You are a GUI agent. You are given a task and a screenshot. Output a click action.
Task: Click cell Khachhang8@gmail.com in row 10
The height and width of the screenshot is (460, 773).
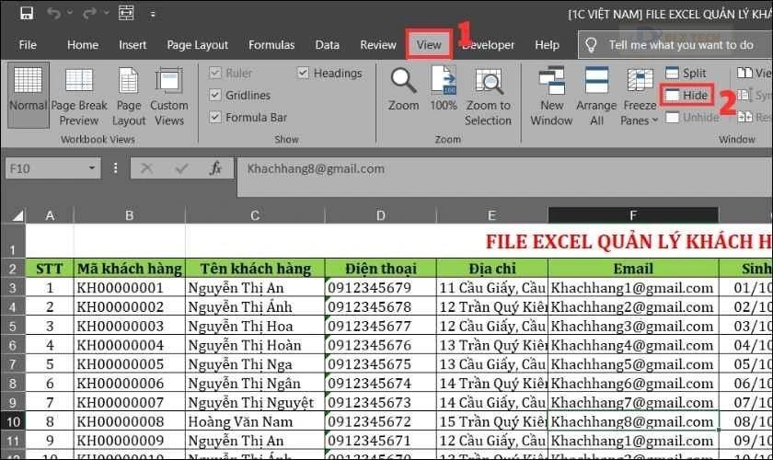coord(633,421)
